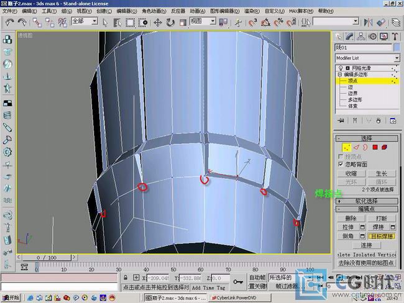This screenshot has height=303, width=404.
Task: Select Vertex sub-object level icon
Action: pyautogui.click(x=347, y=148)
